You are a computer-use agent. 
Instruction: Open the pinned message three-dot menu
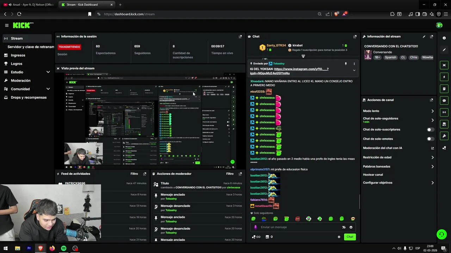click(x=354, y=64)
